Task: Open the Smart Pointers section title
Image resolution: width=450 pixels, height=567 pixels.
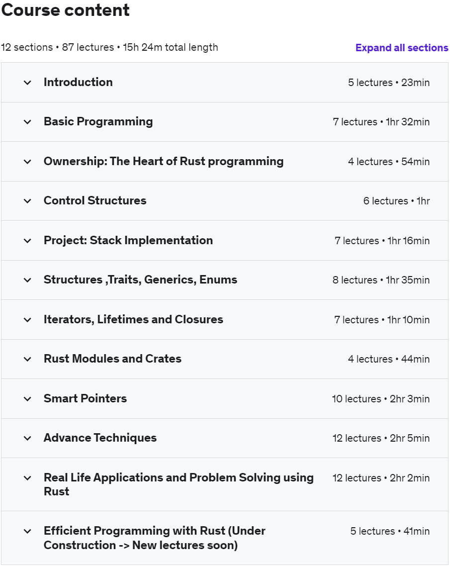Action: pyautogui.click(x=85, y=398)
